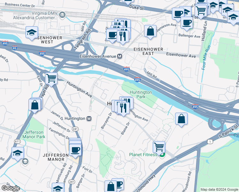Viewport: 239px width, 192px height.
Task: Open the shopping bag marker near Jamieson Ave
Action: (x=150, y=32)
